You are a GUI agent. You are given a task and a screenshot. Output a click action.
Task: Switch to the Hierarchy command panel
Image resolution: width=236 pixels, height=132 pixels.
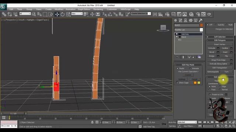pyautogui.click(x=185, y=21)
